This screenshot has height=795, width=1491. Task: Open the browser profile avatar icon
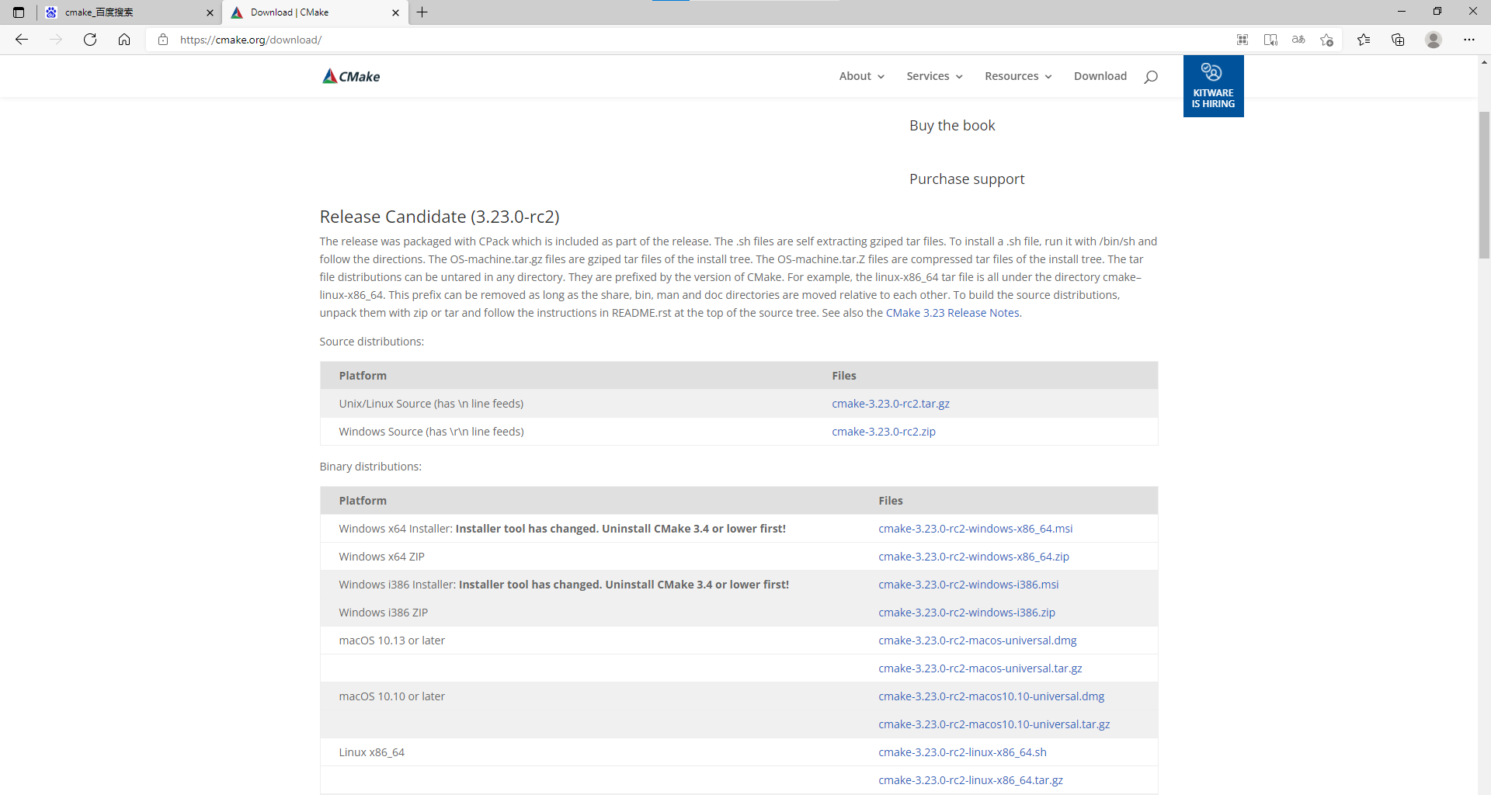[1434, 40]
